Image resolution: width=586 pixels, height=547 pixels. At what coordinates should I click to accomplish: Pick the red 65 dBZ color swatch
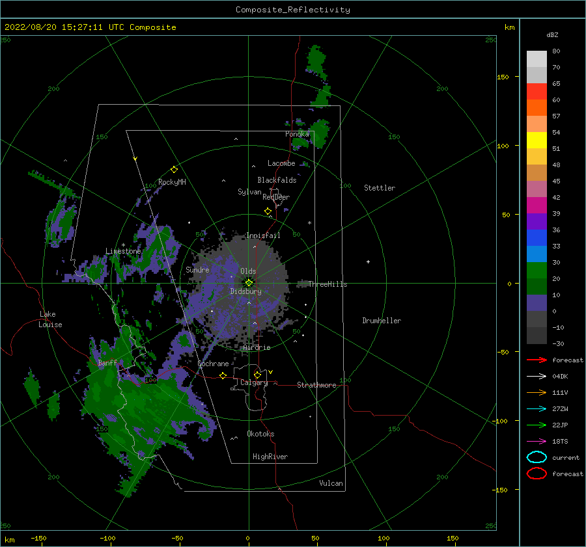[x=537, y=91]
